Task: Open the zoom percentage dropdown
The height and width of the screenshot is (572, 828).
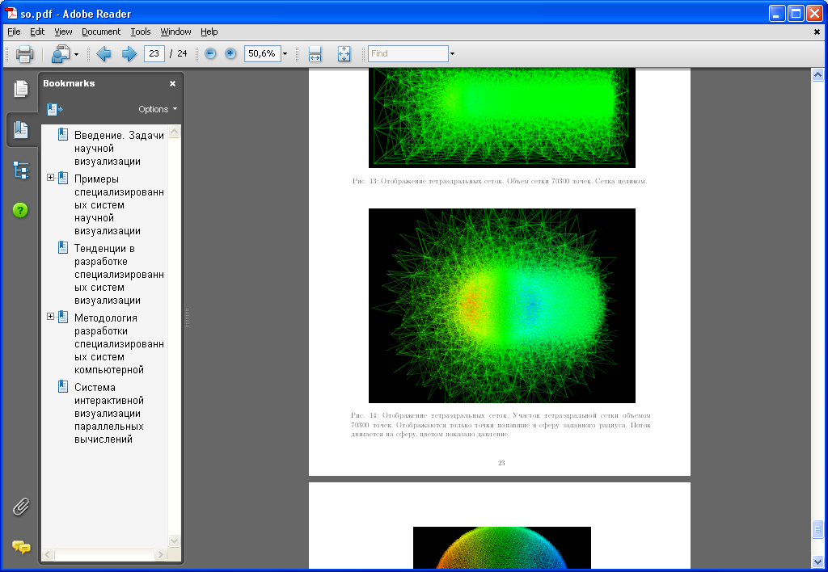Action: click(285, 54)
